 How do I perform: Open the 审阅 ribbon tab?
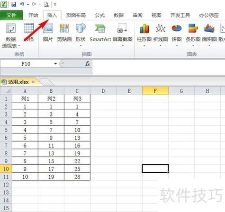pyautogui.click(x=137, y=15)
